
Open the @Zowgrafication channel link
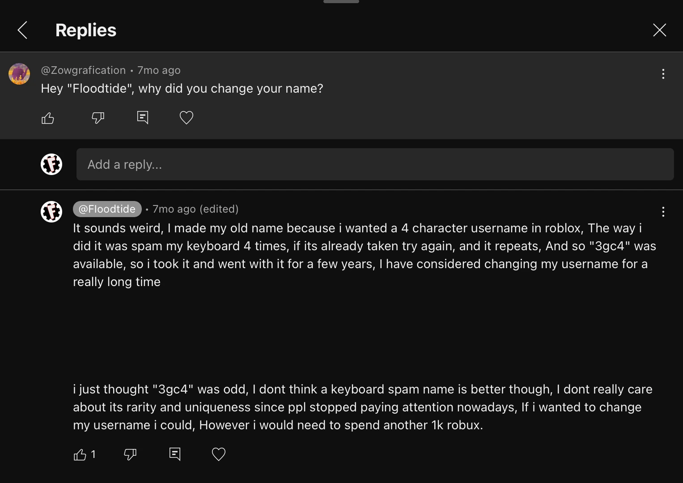pos(83,70)
